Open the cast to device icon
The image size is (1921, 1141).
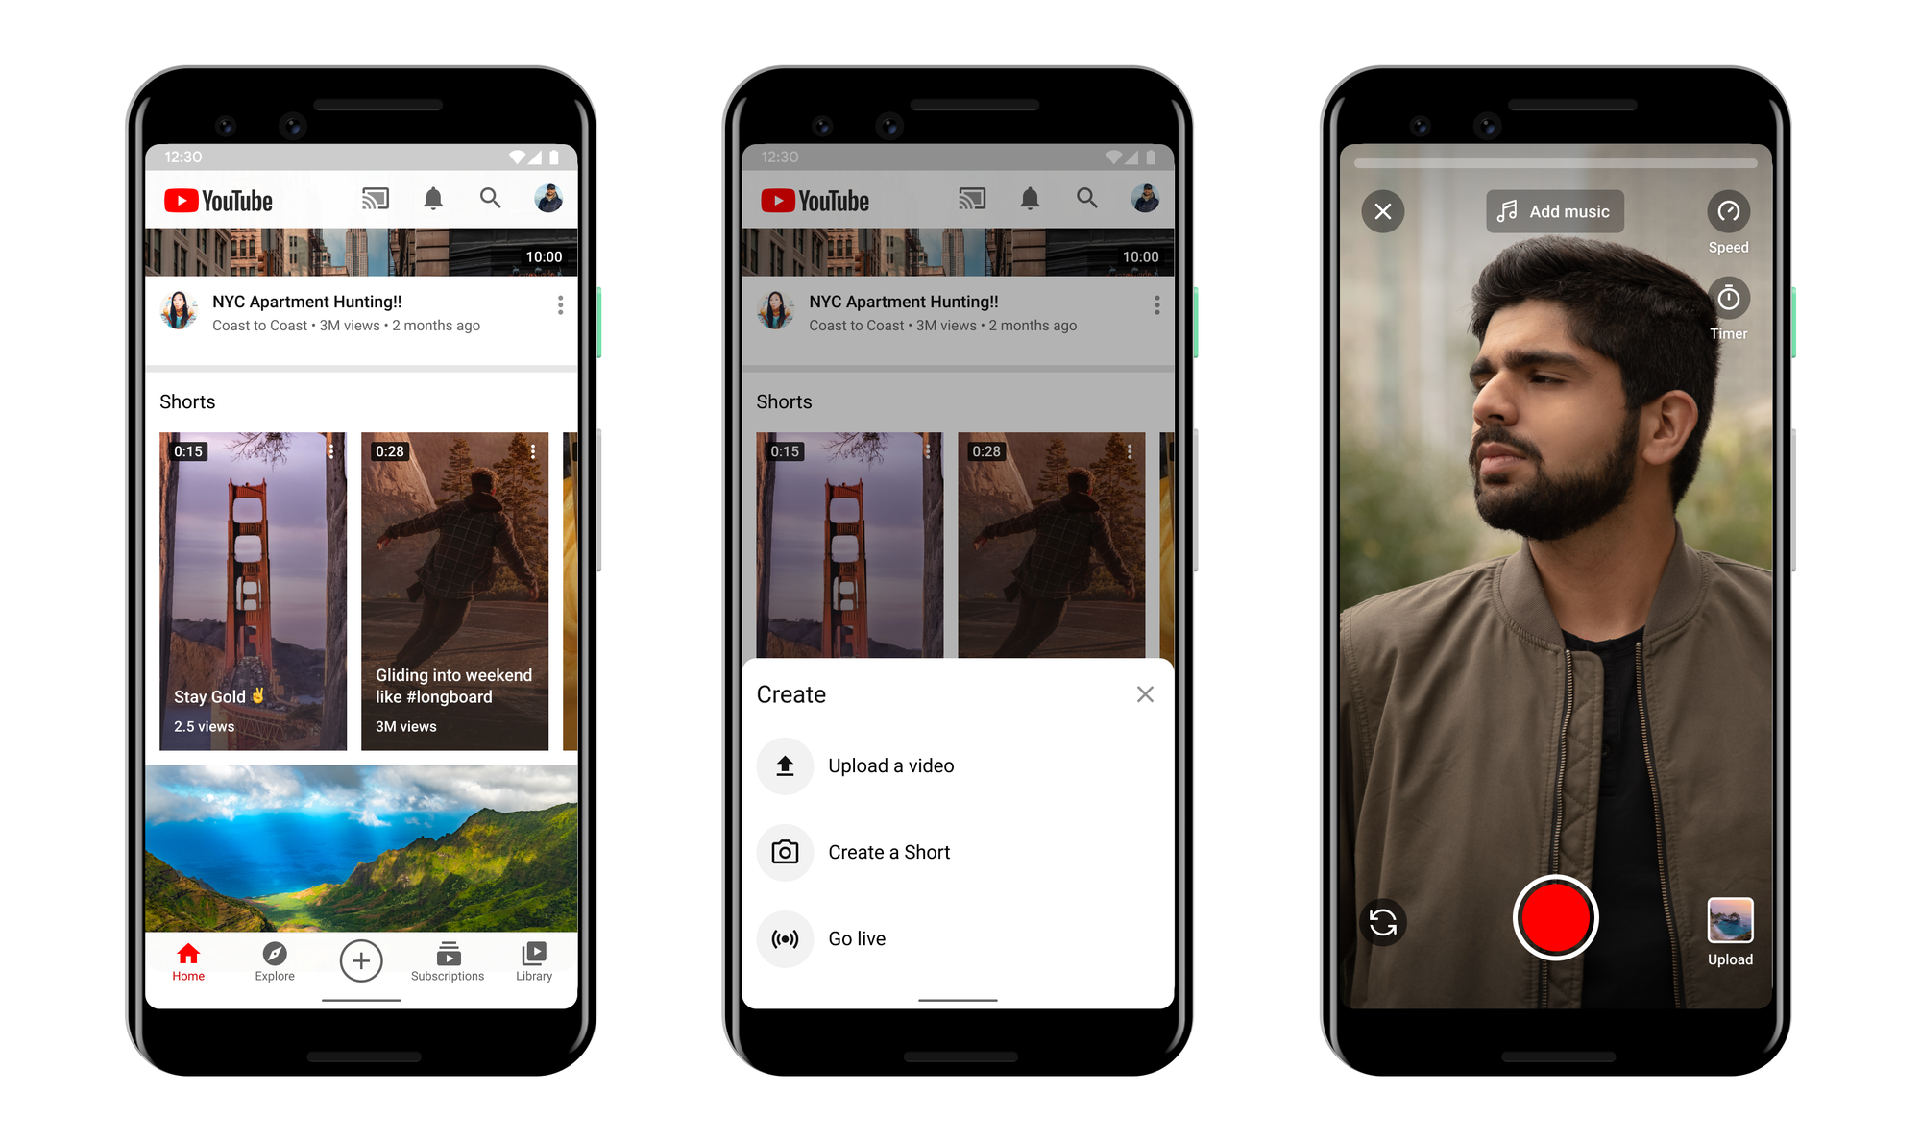374,207
